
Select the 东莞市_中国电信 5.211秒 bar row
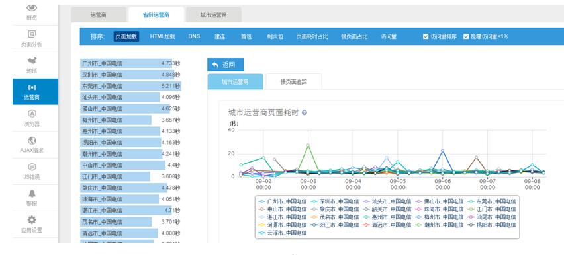coord(130,86)
